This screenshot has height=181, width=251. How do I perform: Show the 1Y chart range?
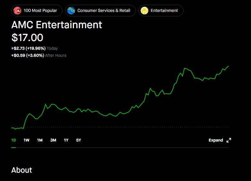point(66,140)
